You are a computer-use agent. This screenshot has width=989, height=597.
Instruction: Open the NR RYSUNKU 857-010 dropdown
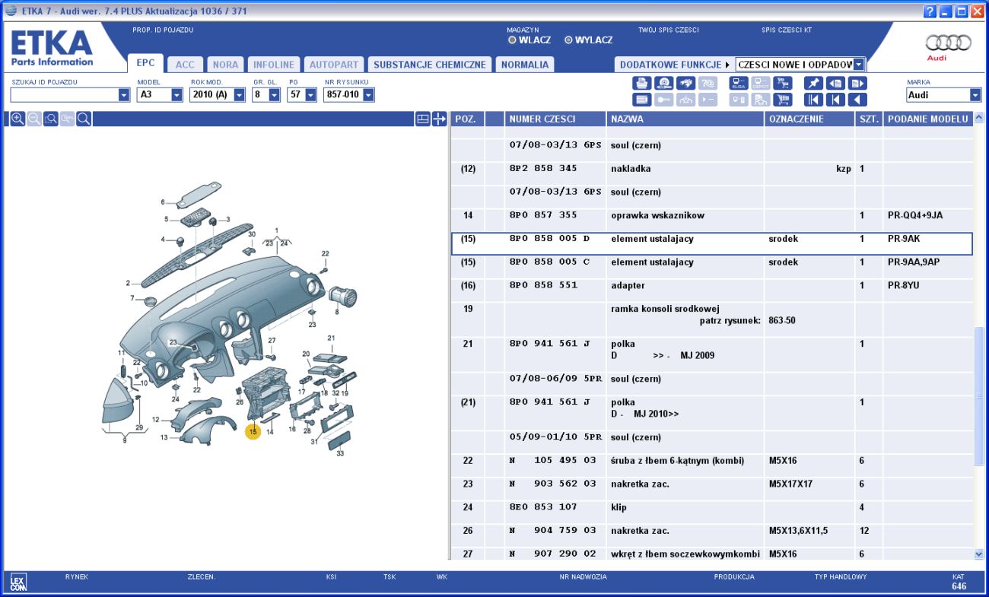click(368, 95)
